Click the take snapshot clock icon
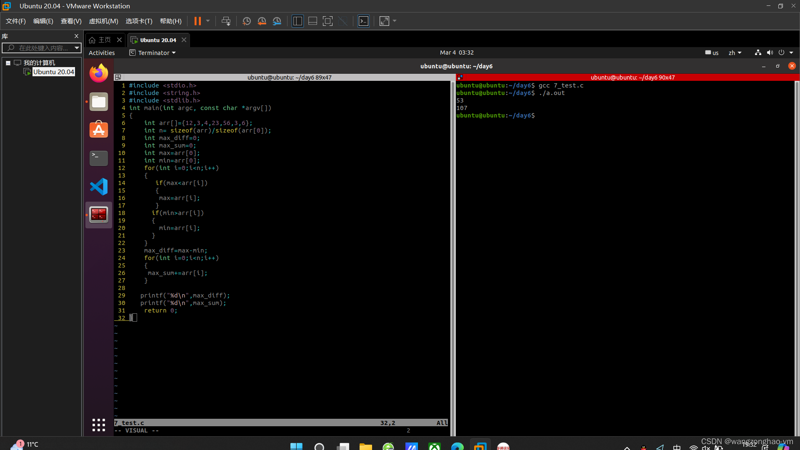The image size is (800, 450). pos(246,21)
